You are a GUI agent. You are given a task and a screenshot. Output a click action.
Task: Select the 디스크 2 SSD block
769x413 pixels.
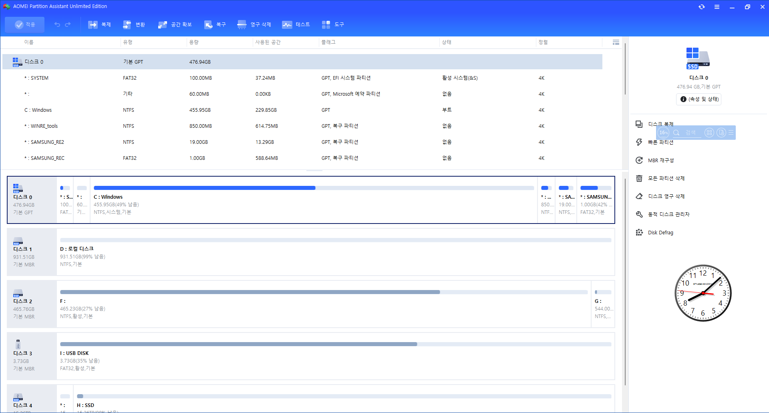coord(32,304)
